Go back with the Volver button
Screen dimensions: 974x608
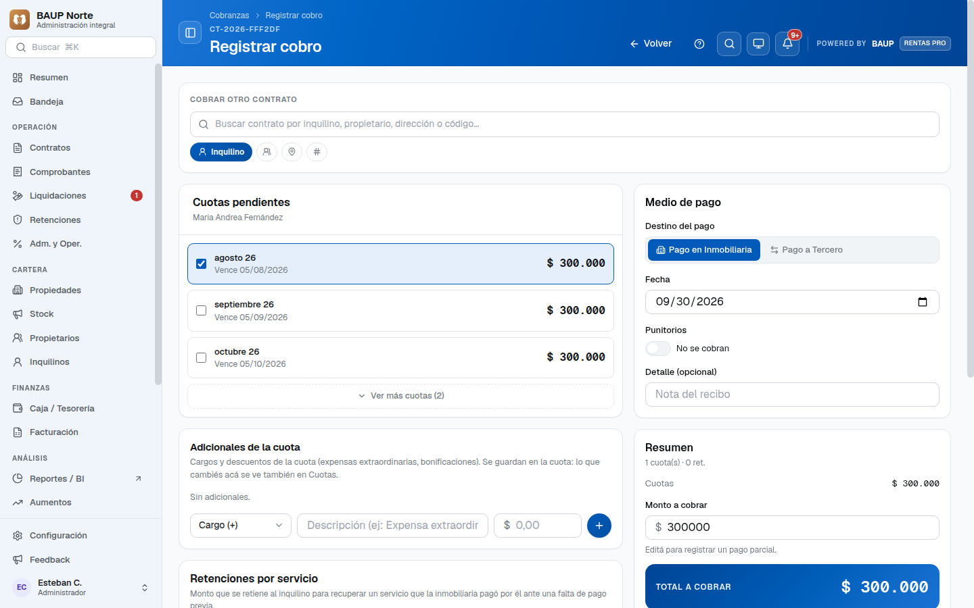pos(651,44)
